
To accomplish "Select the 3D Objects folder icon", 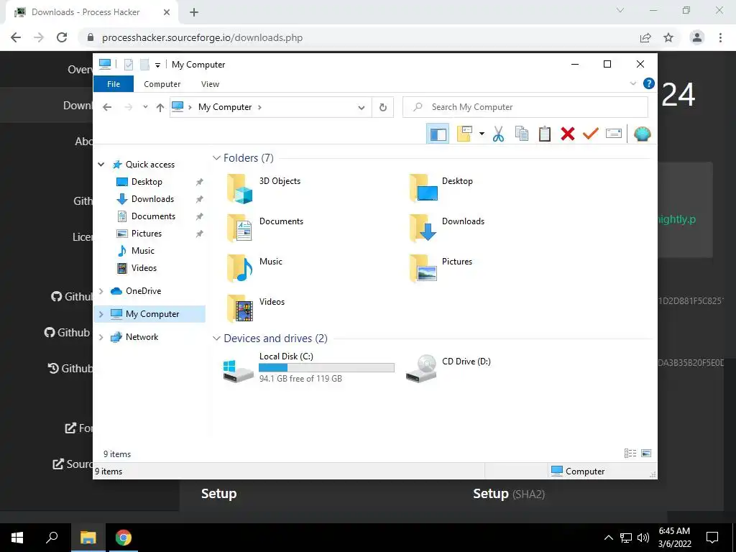I will pyautogui.click(x=240, y=189).
